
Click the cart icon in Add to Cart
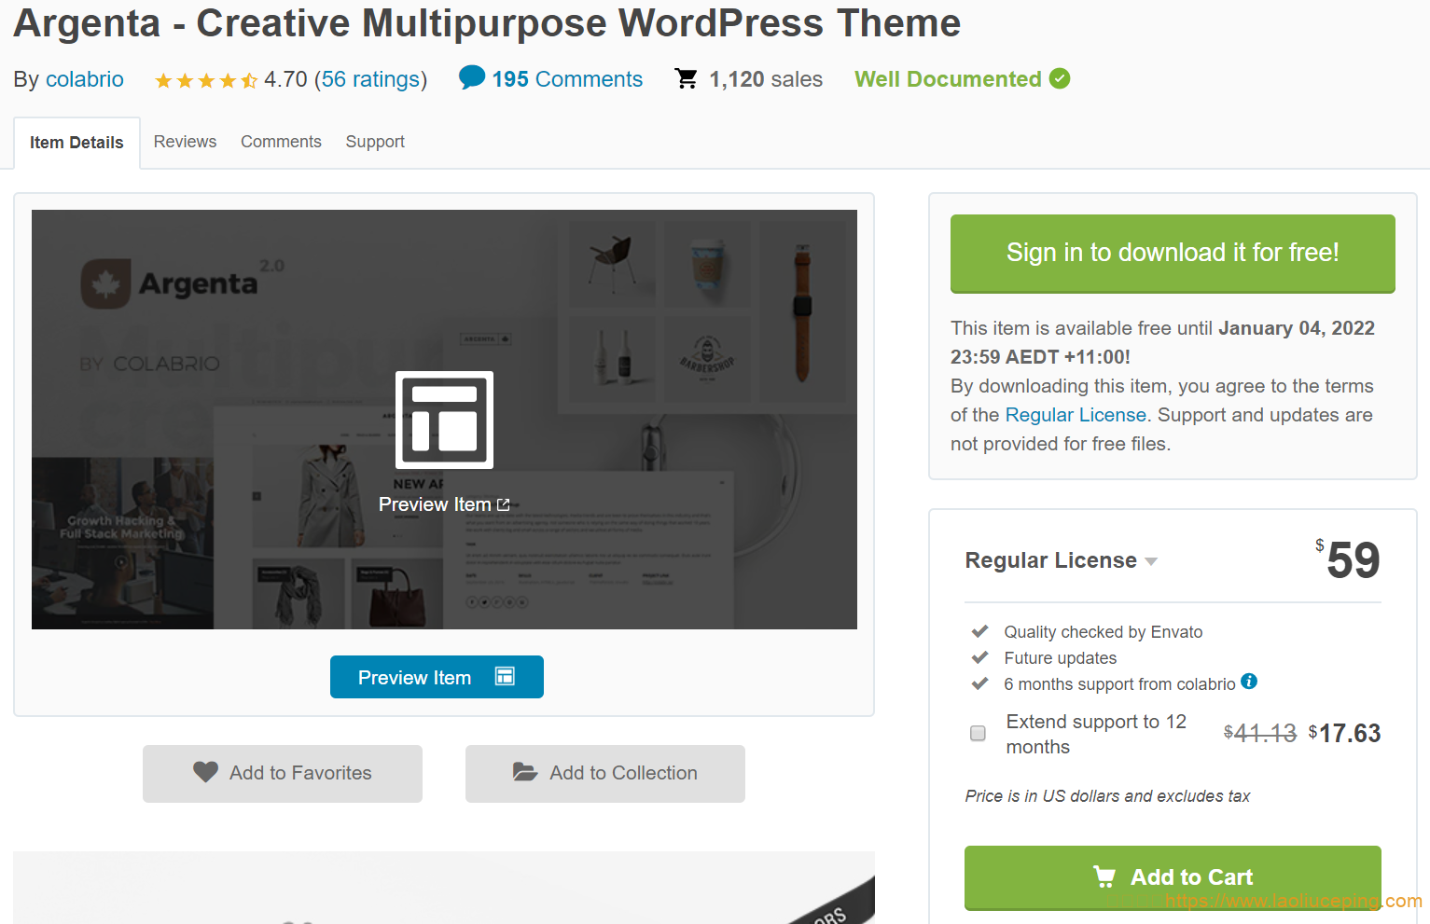1104,876
